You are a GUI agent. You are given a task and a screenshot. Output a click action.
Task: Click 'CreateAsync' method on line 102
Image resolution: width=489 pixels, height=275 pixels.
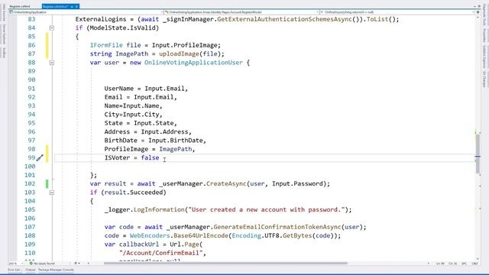pos(226,183)
